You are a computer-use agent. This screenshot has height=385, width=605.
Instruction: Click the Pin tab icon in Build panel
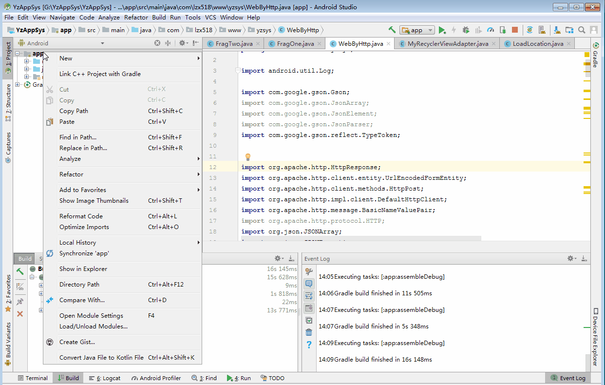pos(20,301)
